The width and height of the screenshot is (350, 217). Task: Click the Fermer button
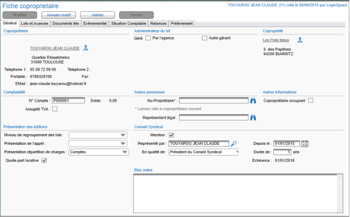point(136,15)
